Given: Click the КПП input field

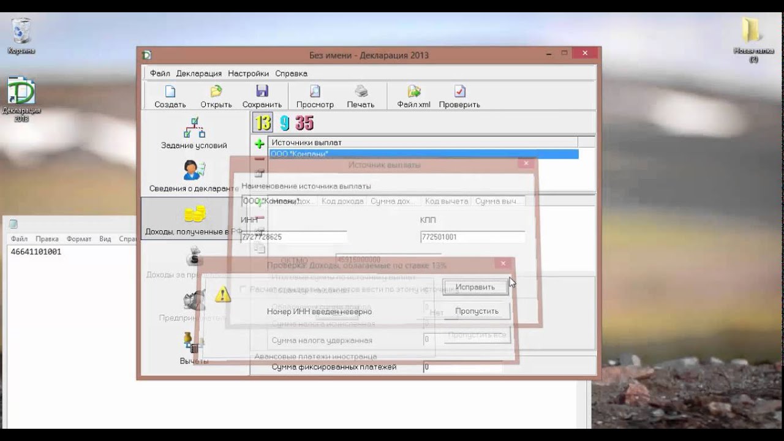Looking at the screenshot, I should (473, 237).
